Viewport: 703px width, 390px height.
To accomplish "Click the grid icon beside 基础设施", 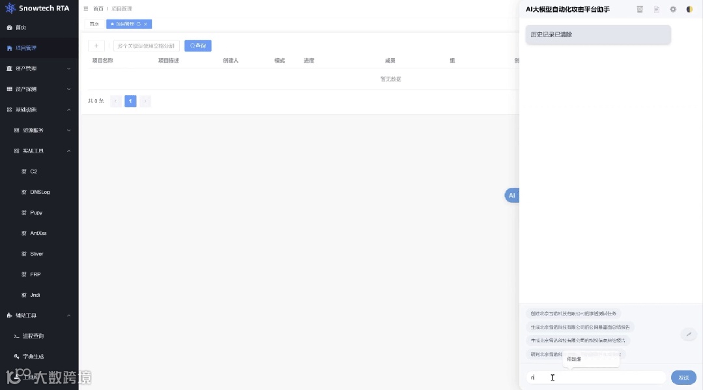I will point(9,110).
